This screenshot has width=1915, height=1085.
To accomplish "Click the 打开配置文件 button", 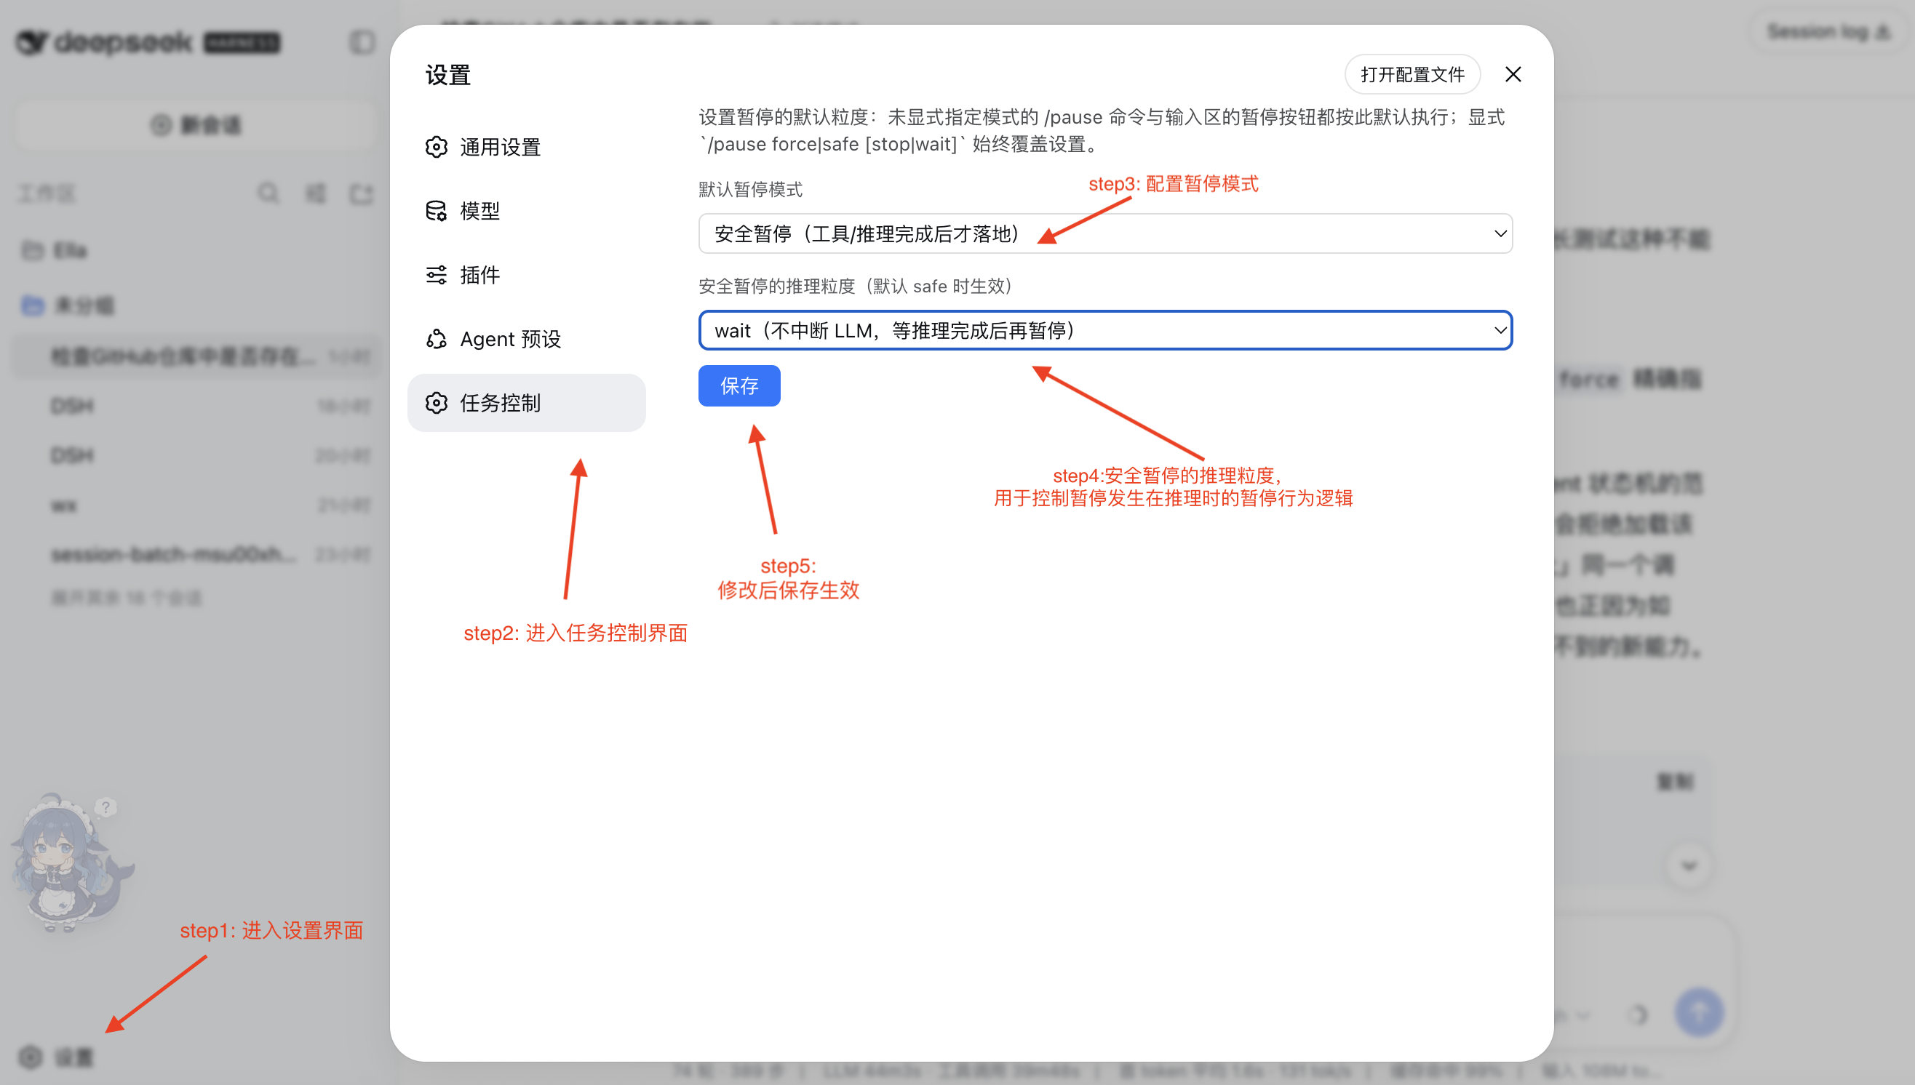I will click(x=1412, y=74).
